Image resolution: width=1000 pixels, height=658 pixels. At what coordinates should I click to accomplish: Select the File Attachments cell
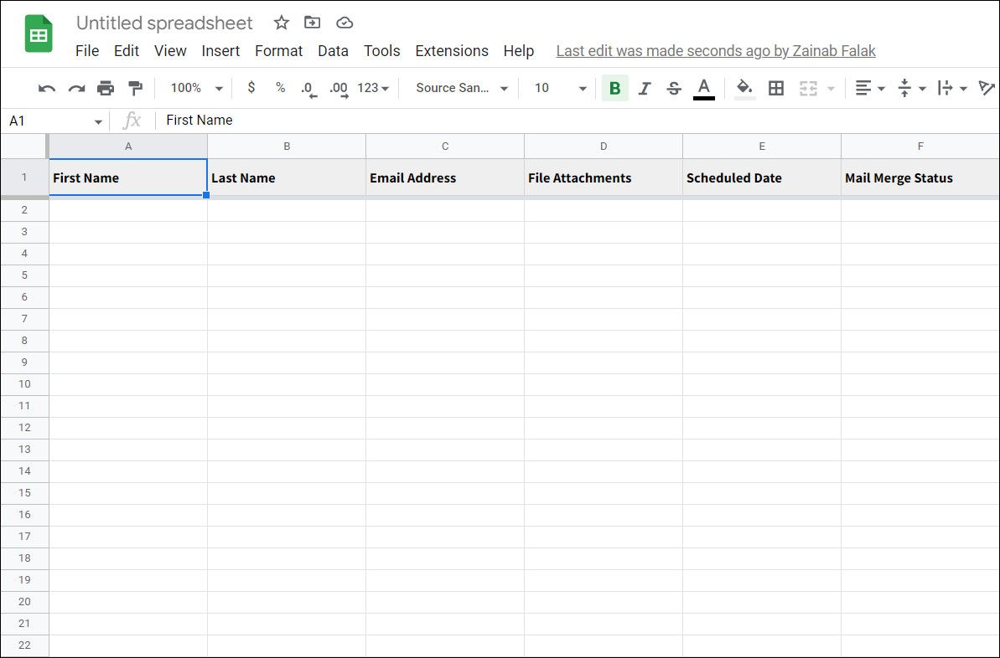pos(604,177)
